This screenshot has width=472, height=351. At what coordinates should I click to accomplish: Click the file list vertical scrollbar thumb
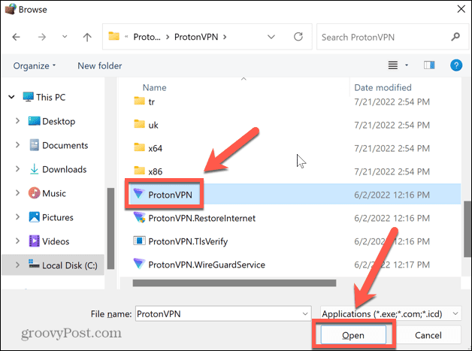click(467, 228)
